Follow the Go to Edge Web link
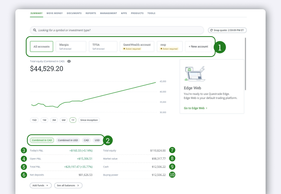 pos(196,108)
